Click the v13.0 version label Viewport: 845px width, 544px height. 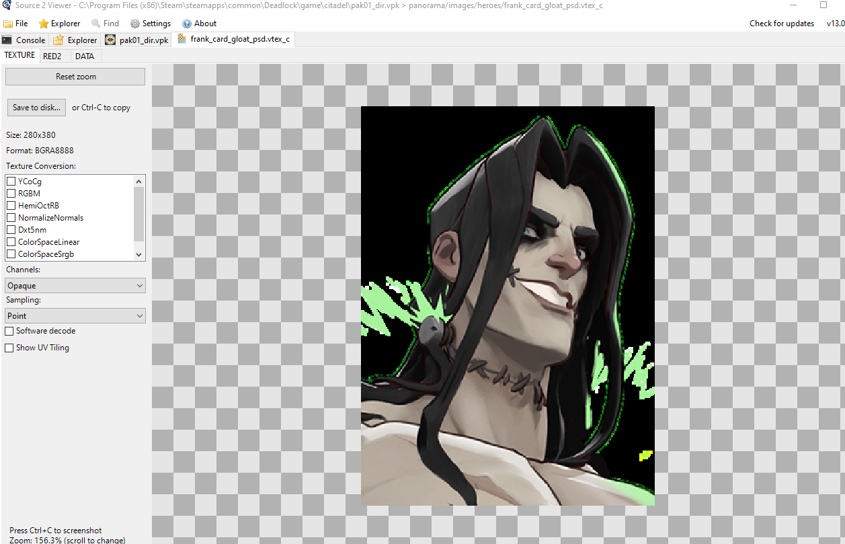coord(835,24)
